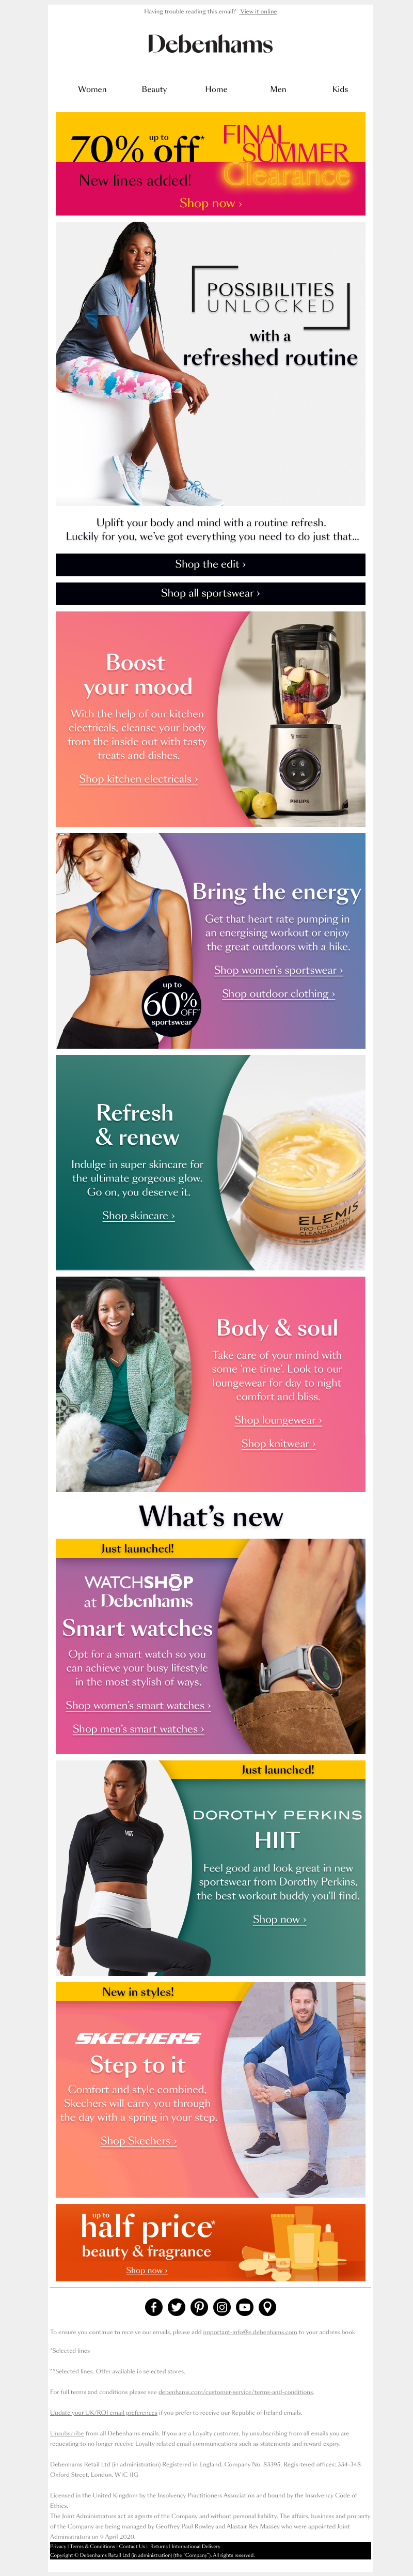Click the 'Shop all sportswear' button
Screen dimensions: 413x2576
tap(210, 593)
